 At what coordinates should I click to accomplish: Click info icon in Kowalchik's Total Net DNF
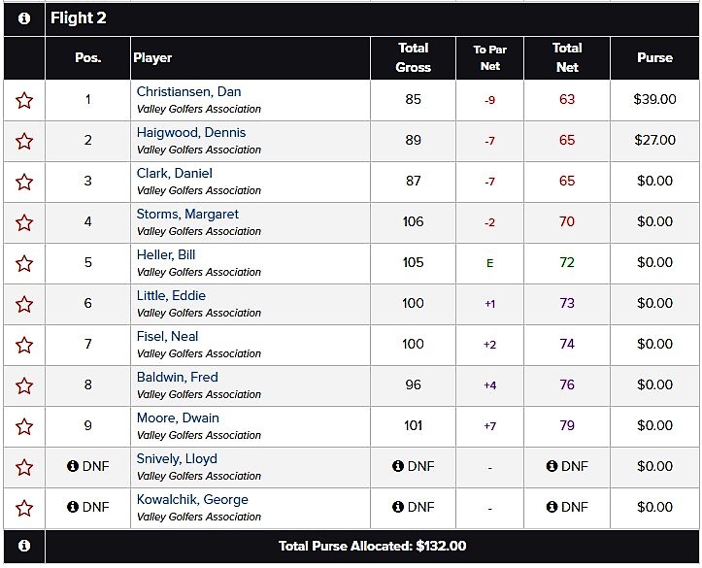552,507
